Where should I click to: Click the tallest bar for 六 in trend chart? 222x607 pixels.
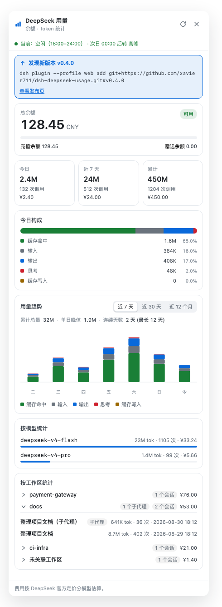pyautogui.click(x=134, y=360)
